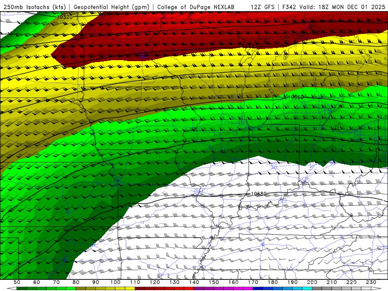The image size is (388, 291).
Task: Click the '18Z MON DEC 01 2025' valid time
Action: pyautogui.click(x=352, y=7)
